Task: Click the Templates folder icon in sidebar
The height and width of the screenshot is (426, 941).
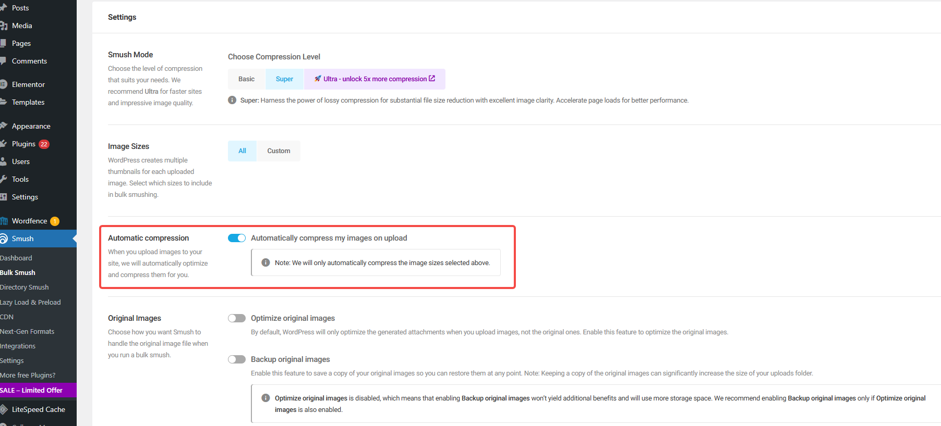Action: click(3, 102)
